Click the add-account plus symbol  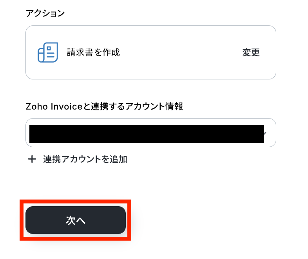tap(32, 159)
